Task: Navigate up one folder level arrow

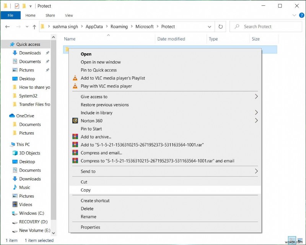Action: (34, 27)
